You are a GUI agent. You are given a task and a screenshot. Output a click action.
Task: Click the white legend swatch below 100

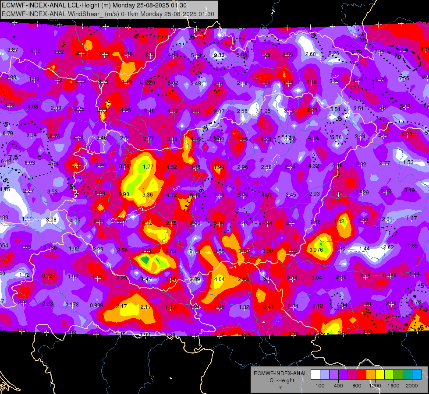[x=316, y=375]
